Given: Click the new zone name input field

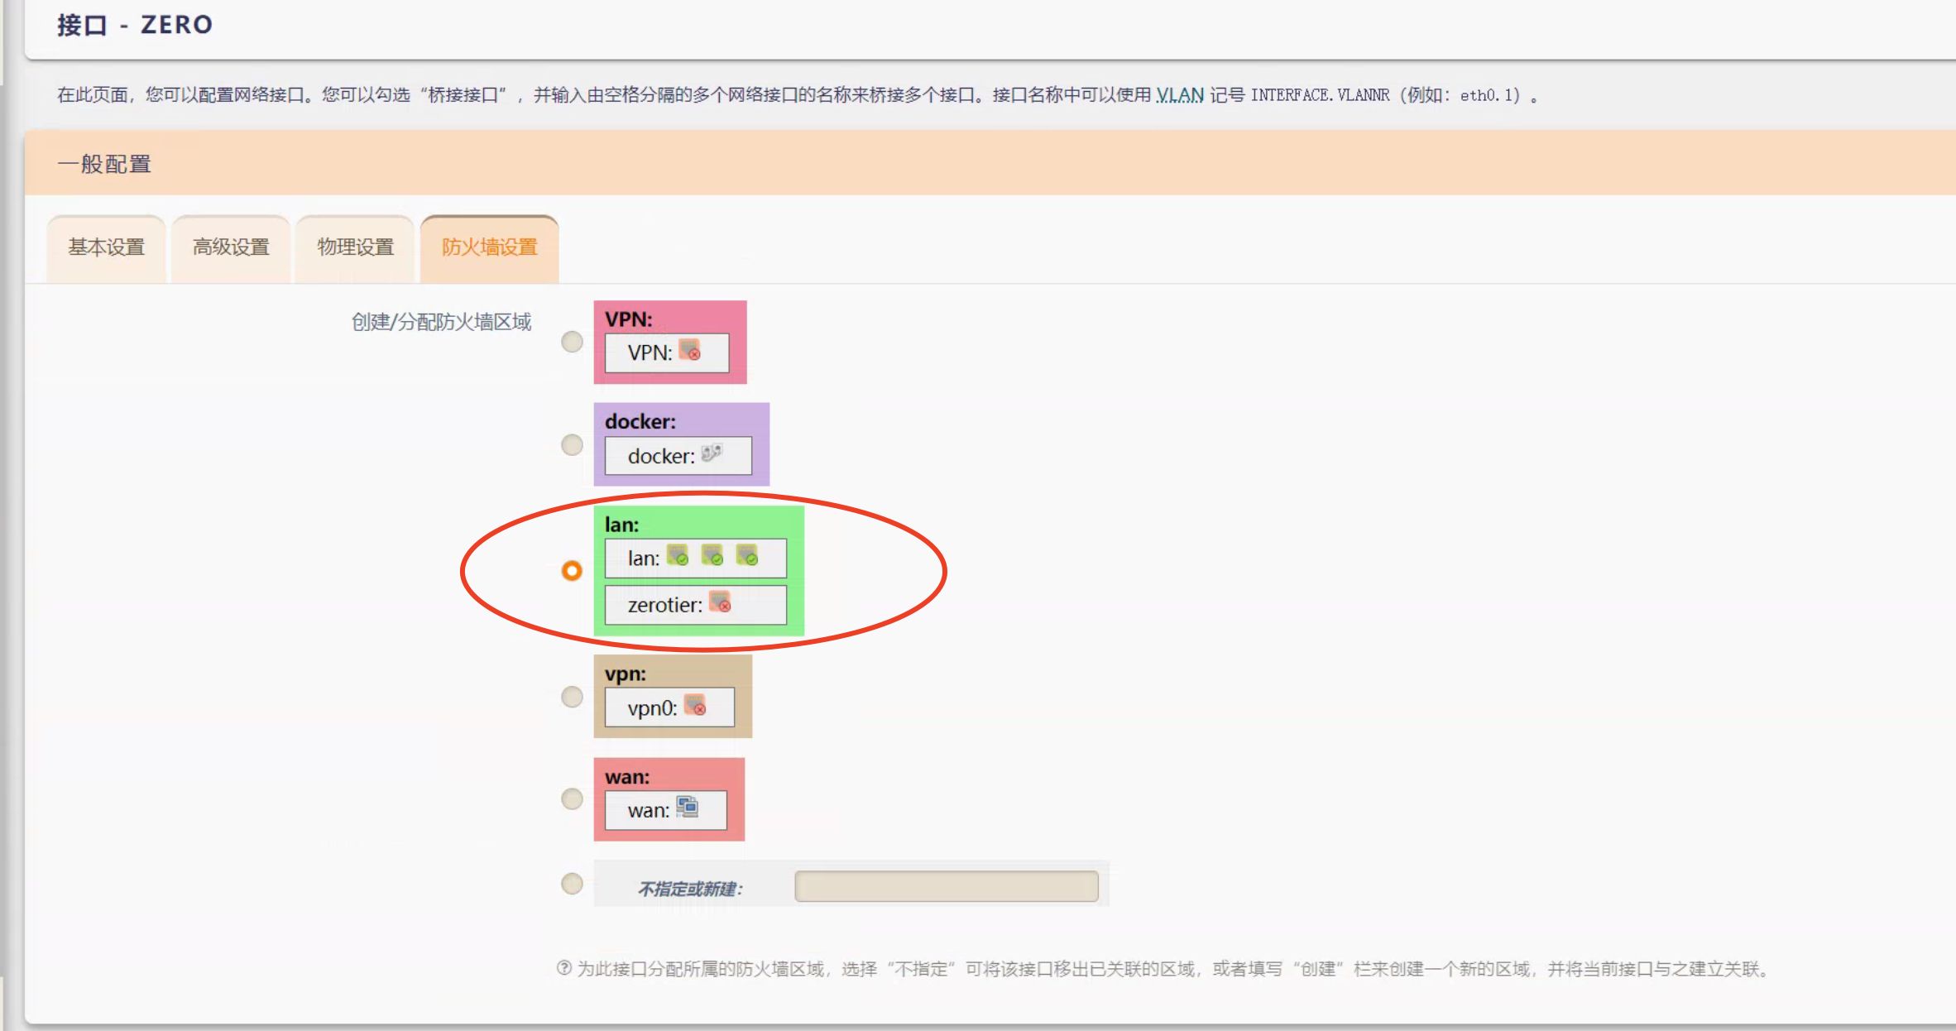Looking at the screenshot, I should tap(947, 886).
